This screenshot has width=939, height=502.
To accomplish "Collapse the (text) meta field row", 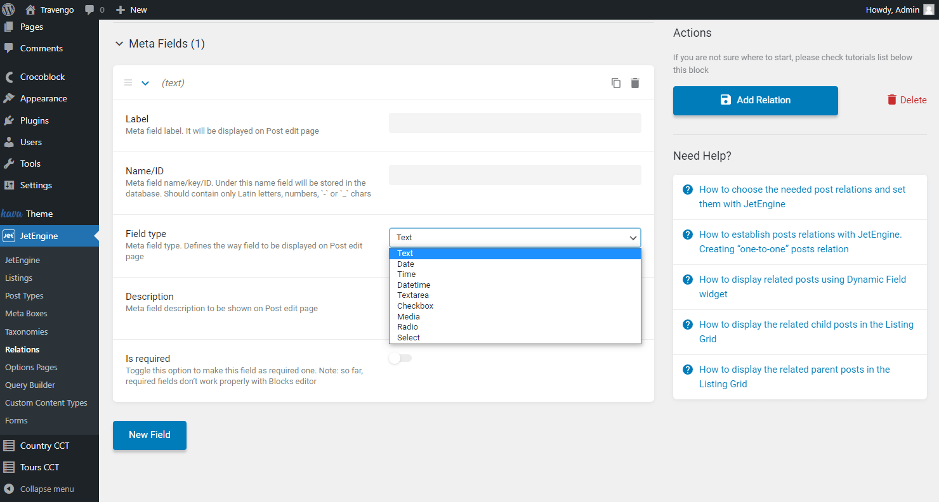I will pos(145,83).
